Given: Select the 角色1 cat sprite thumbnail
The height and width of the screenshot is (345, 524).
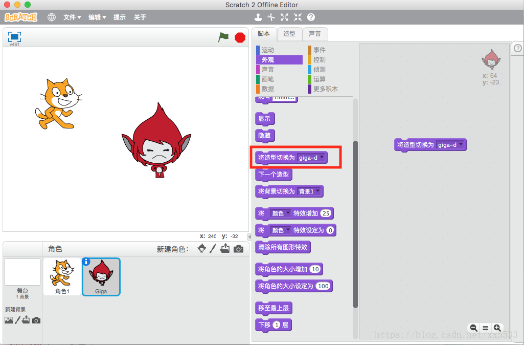Looking at the screenshot, I should pyautogui.click(x=62, y=277).
